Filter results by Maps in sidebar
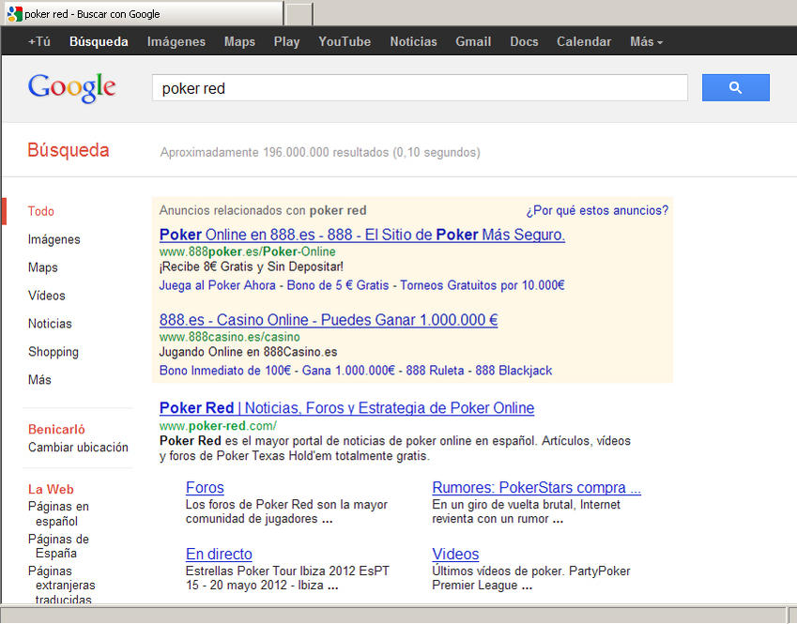797x624 pixels. (42, 267)
